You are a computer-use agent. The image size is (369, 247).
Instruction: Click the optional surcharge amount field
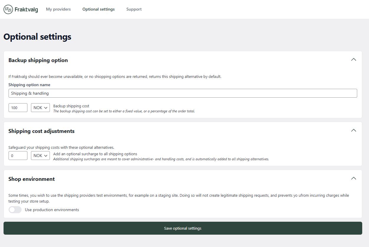[x=18, y=156]
